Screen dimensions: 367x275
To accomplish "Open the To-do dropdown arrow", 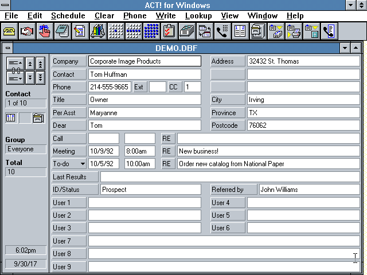I will [x=83, y=164].
